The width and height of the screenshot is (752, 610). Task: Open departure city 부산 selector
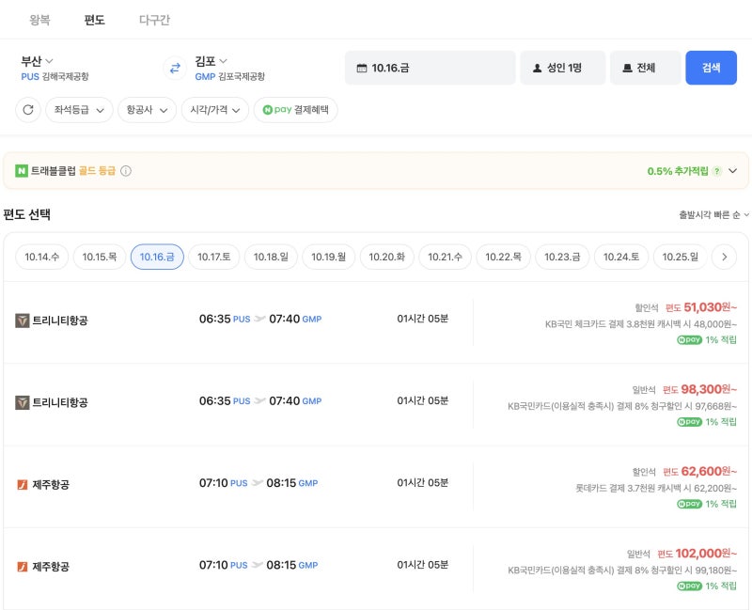pyautogui.click(x=37, y=61)
